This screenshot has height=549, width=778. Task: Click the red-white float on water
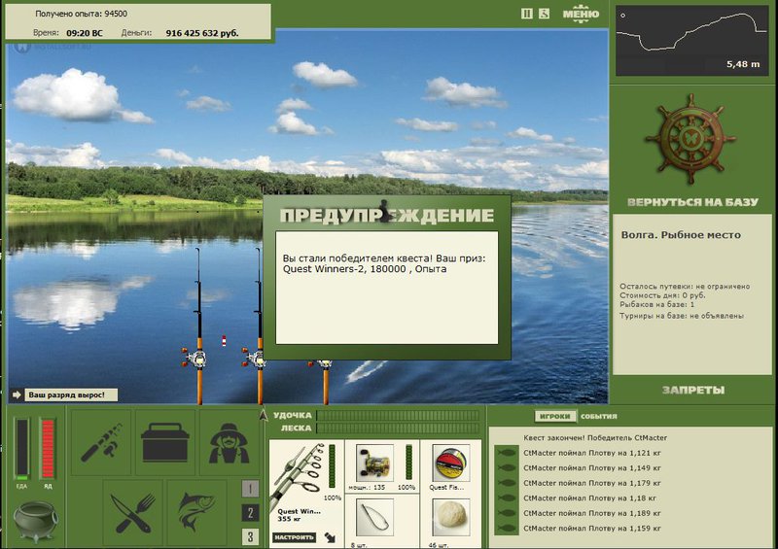pyautogui.click(x=224, y=341)
